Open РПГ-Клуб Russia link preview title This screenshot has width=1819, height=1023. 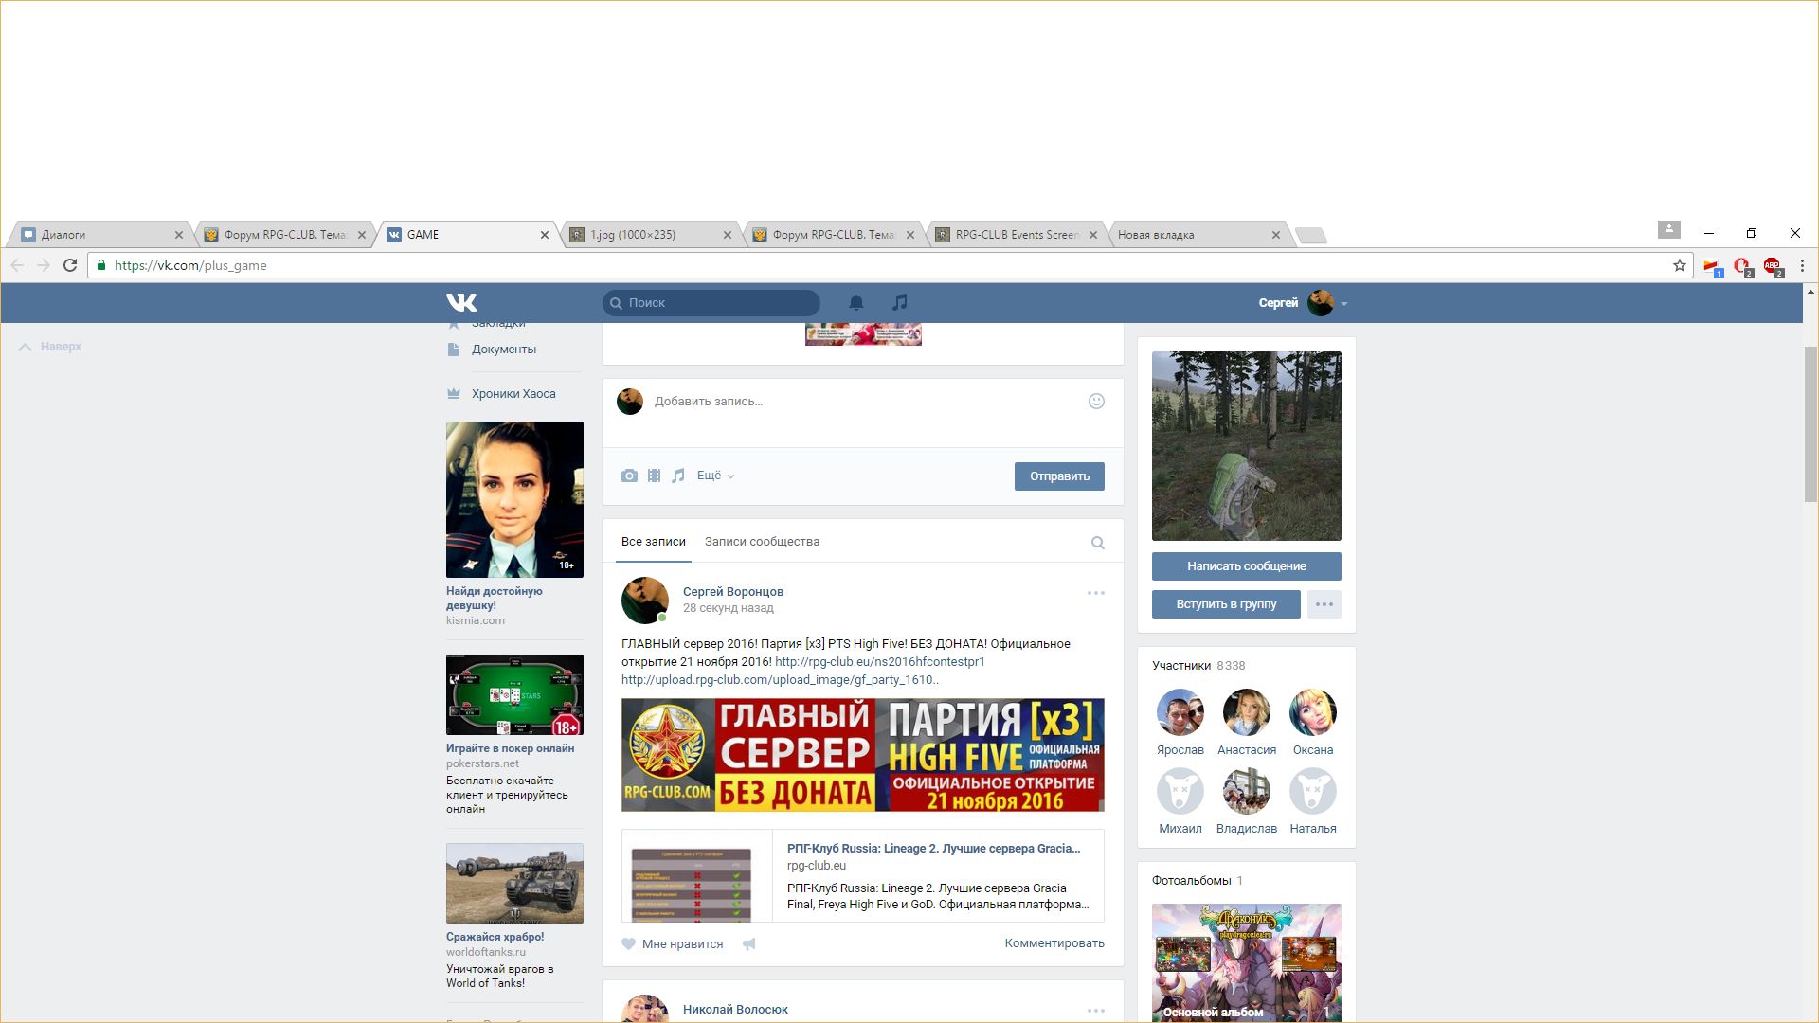click(x=933, y=849)
